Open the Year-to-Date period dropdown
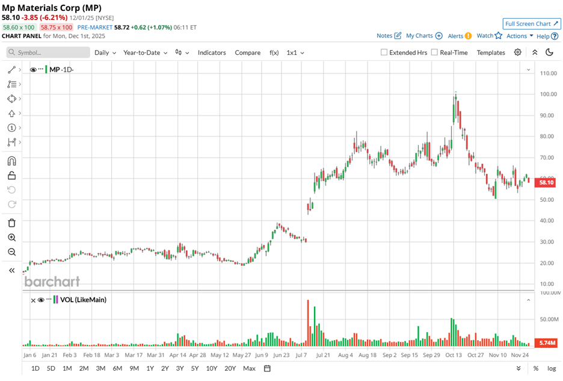 (x=146, y=52)
